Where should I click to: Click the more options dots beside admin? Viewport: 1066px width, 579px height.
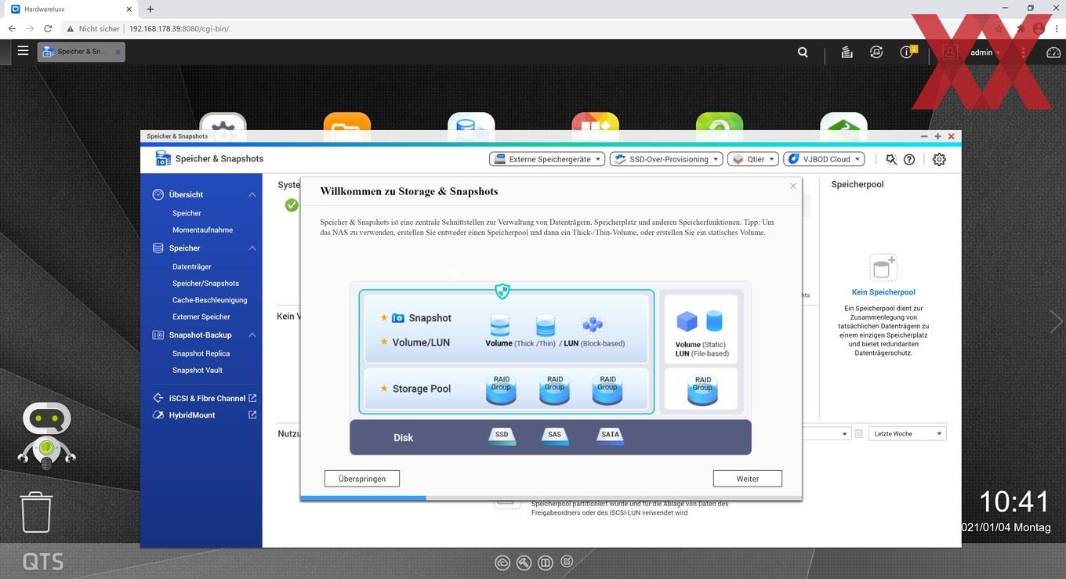pyautogui.click(x=1024, y=52)
